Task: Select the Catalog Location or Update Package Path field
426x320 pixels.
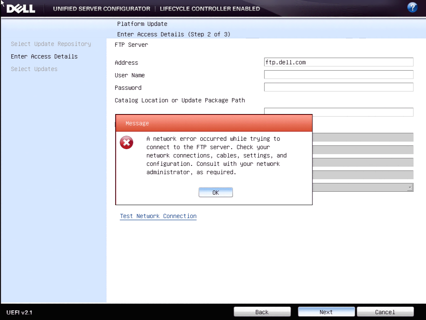Action: coord(338,112)
